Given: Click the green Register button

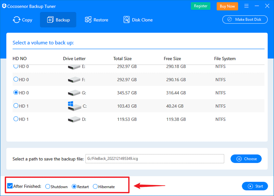Looking at the screenshot, I should tap(201, 6).
